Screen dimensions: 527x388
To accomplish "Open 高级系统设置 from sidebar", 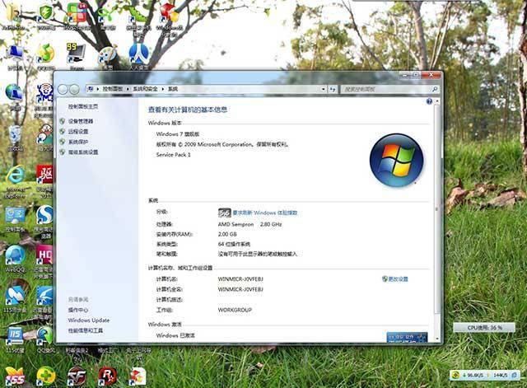I will (x=83, y=152).
